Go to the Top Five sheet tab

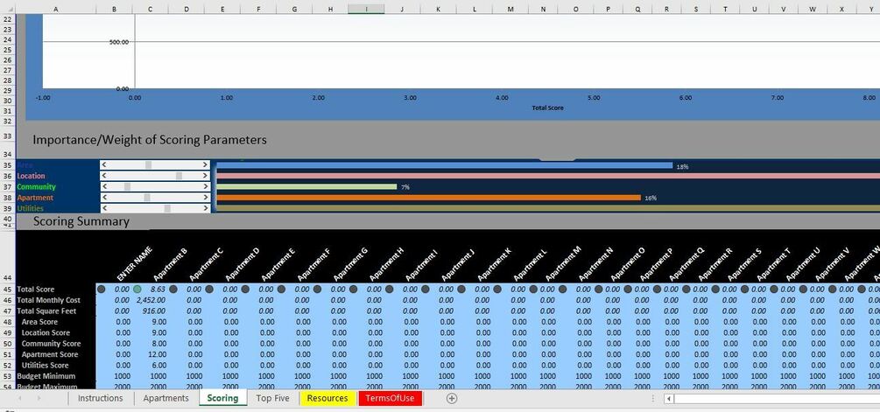(x=272, y=398)
